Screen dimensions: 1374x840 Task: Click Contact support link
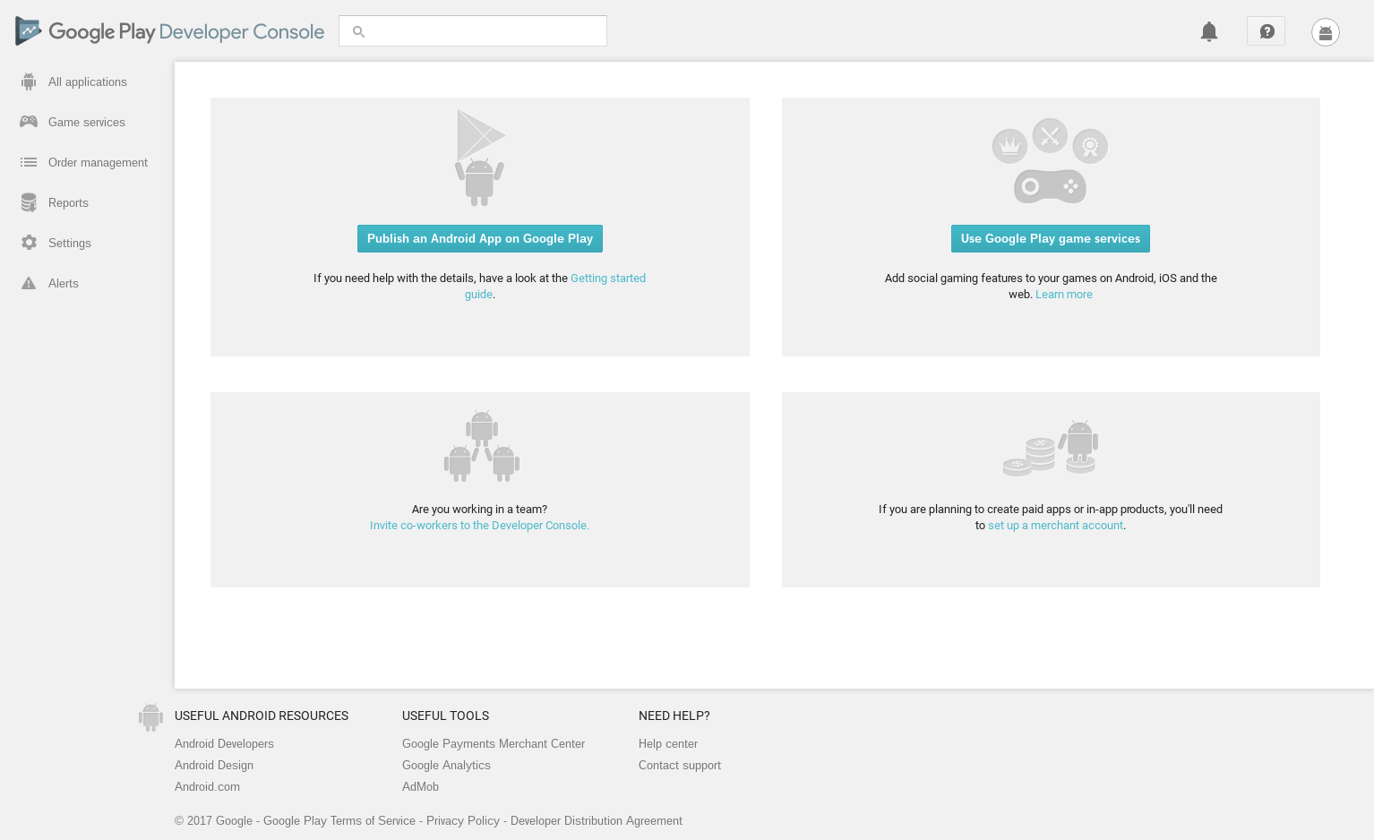pos(680,766)
